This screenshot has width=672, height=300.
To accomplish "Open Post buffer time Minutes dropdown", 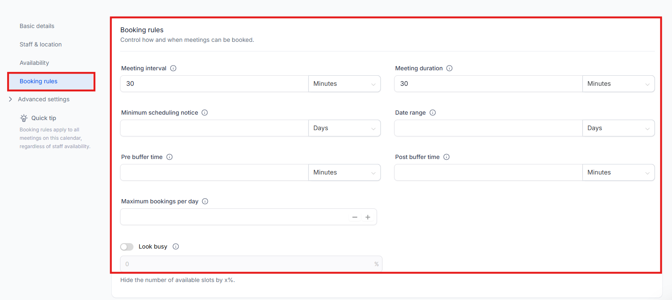I will click(618, 172).
